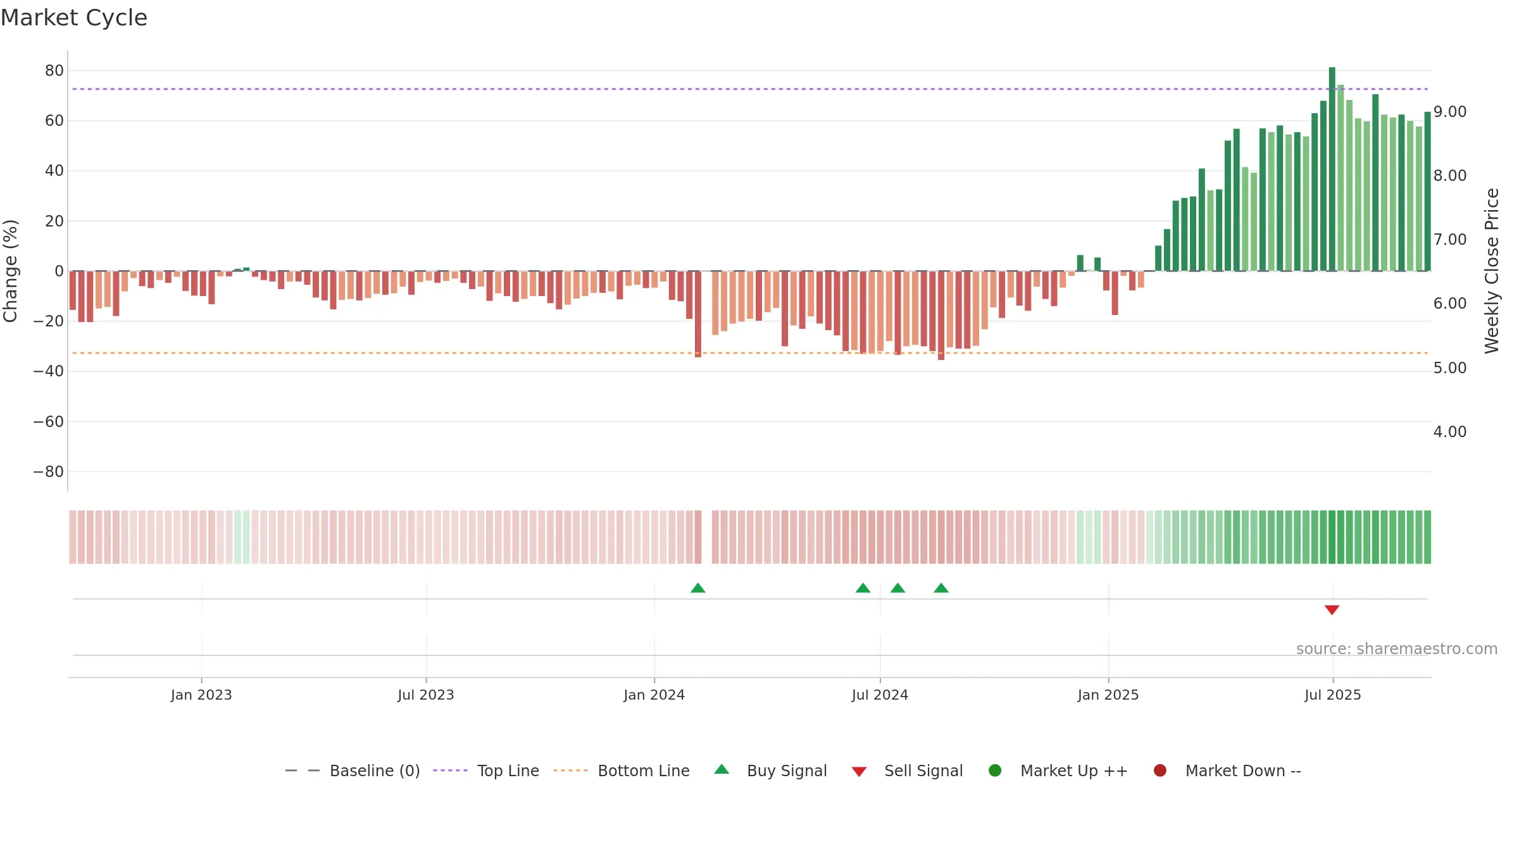This screenshot has width=1519, height=854.
Task: Click the Jul 2025 axis label
Action: click(1333, 695)
